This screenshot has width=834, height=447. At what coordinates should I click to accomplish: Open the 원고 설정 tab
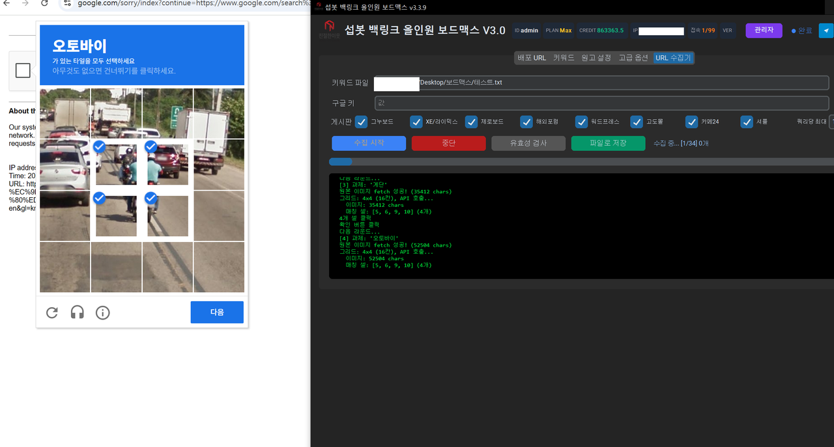tap(596, 58)
